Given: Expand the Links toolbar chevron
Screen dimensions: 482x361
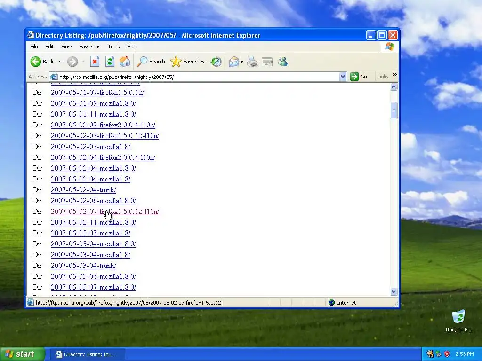Looking at the screenshot, I should coord(395,75).
